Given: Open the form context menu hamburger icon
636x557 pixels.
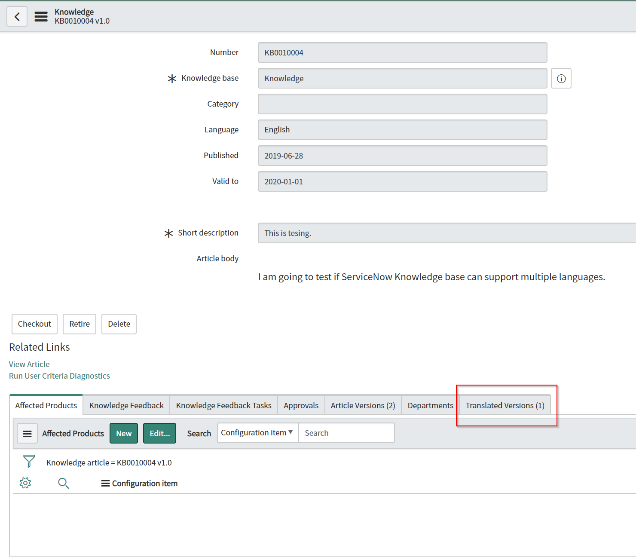Looking at the screenshot, I should pos(41,17).
